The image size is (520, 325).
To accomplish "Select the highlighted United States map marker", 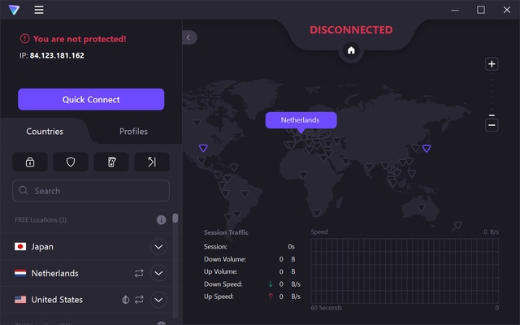I will coord(203,148).
